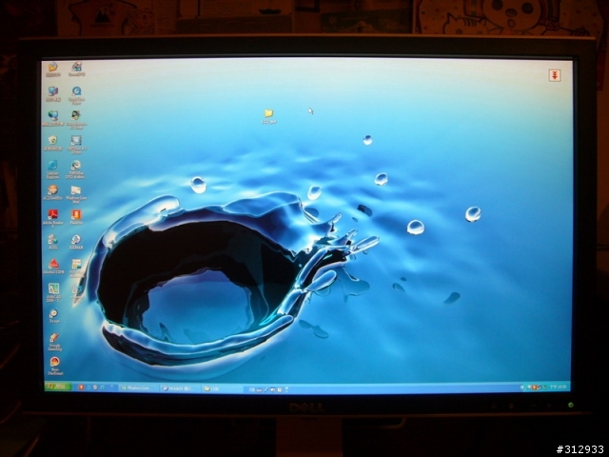
Task: Launch Adobe Reader from desktop
Action: click(x=53, y=218)
